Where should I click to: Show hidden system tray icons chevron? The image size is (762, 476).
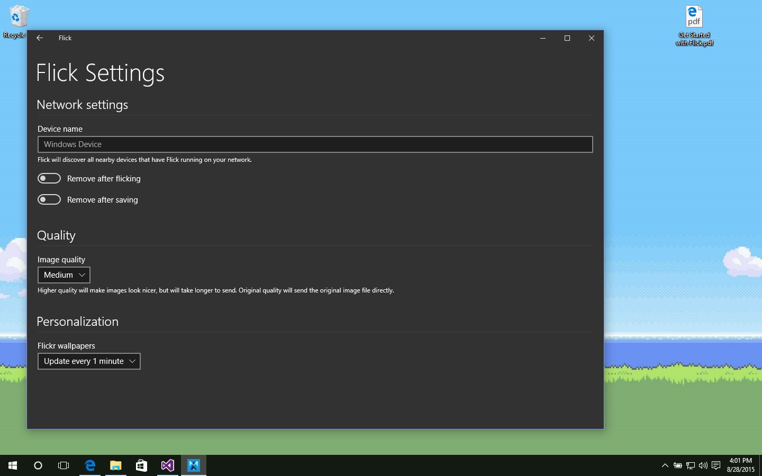tap(665, 465)
